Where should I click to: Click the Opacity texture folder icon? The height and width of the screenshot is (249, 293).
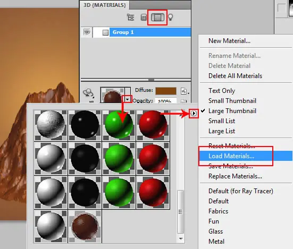click(183, 101)
